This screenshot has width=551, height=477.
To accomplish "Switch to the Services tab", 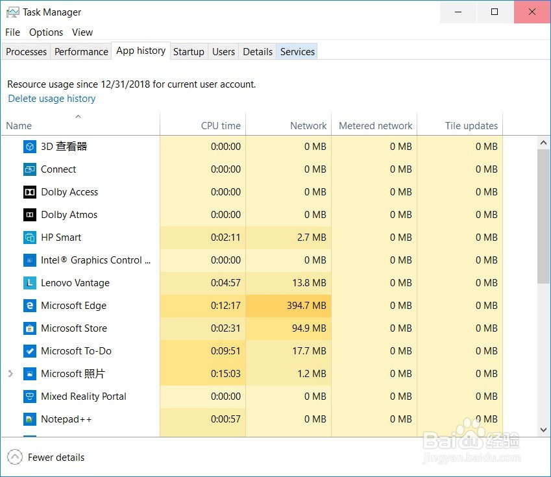I will (297, 52).
